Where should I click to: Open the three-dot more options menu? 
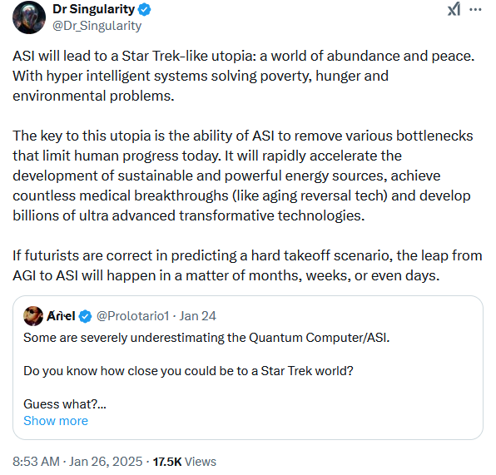point(475,9)
